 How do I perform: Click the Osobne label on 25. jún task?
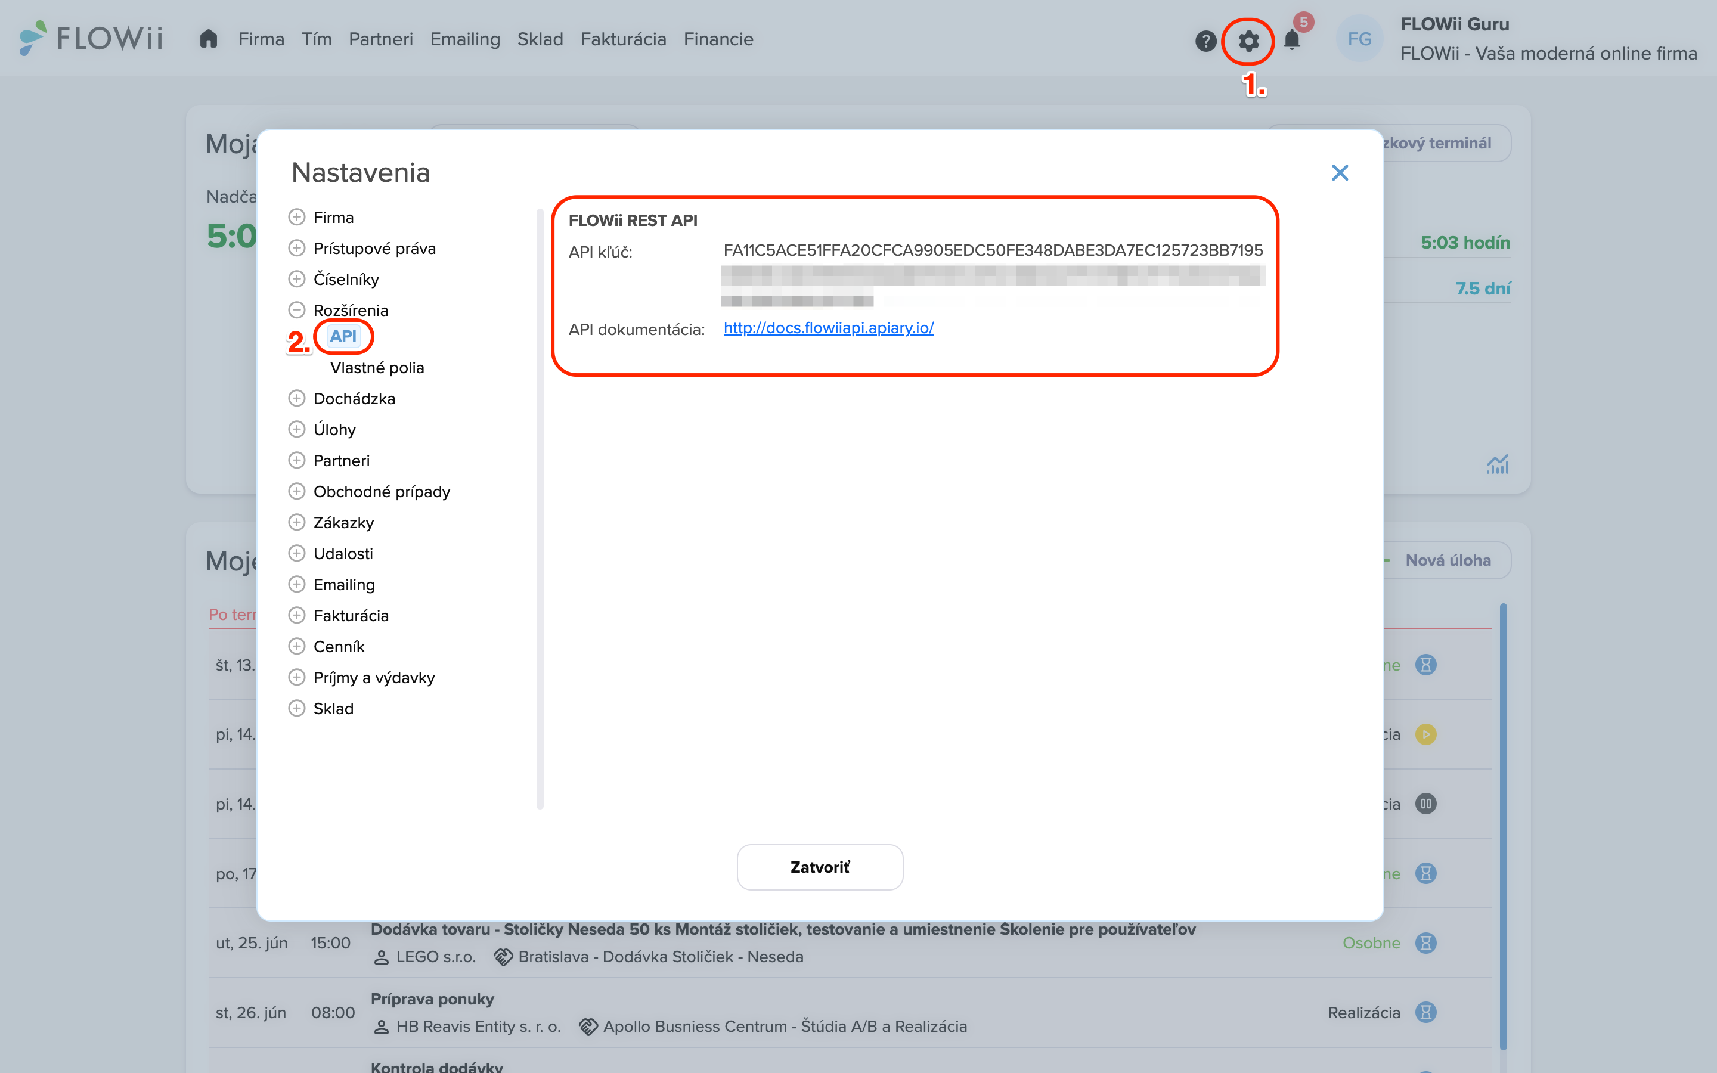[x=1371, y=942]
